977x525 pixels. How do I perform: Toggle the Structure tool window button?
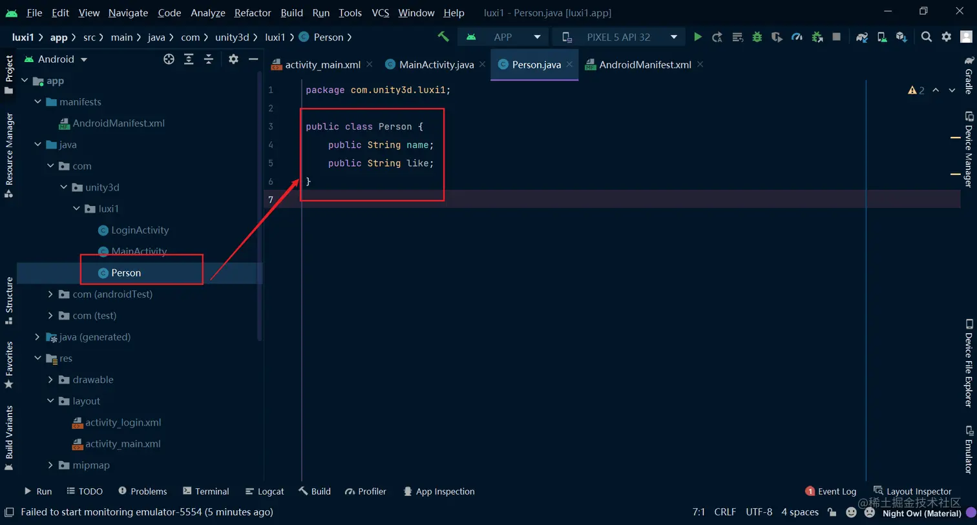tap(8, 301)
